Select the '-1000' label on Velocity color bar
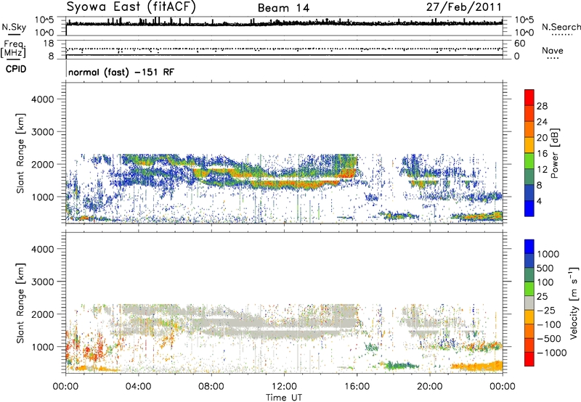Screen dimensions: 581x402 (552, 353)
